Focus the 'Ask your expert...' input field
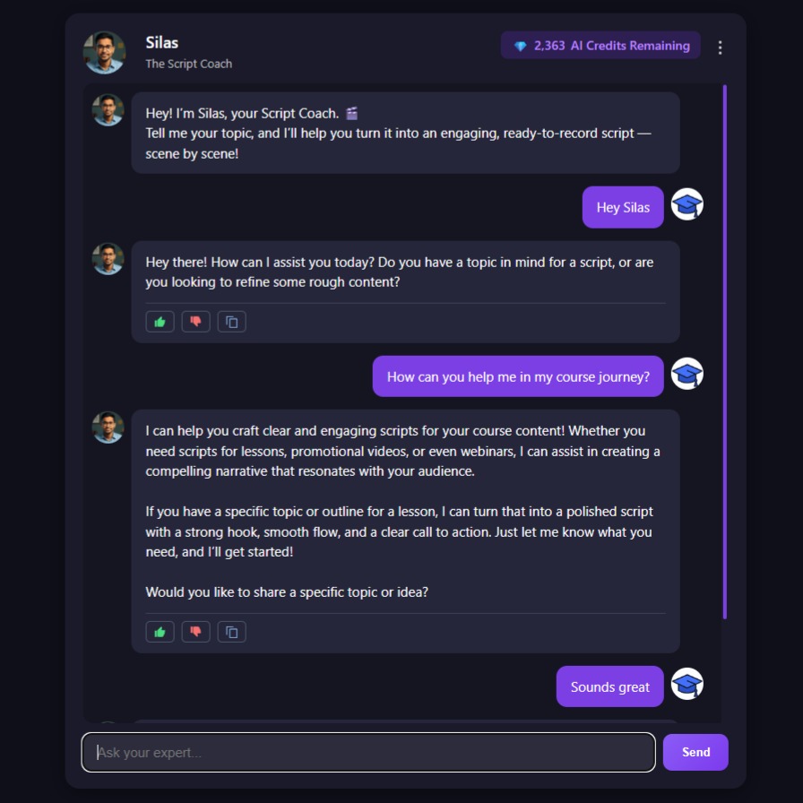This screenshot has height=803, width=803. click(368, 752)
